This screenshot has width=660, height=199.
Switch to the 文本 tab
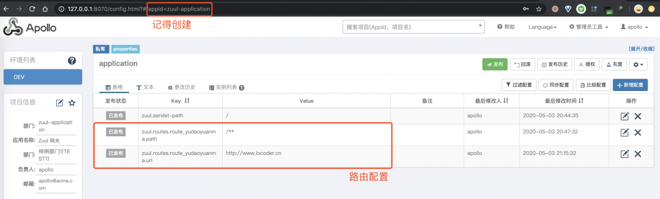click(145, 87)
